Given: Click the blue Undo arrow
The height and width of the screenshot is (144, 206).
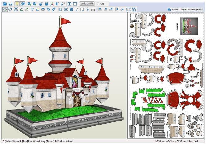Looking at the screenshot, I should click(x=48, y=10).
